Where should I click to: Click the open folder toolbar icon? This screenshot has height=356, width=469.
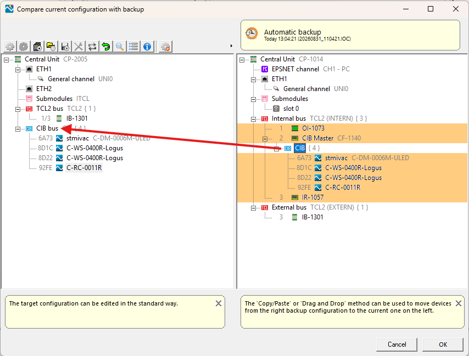pos(51,47)
